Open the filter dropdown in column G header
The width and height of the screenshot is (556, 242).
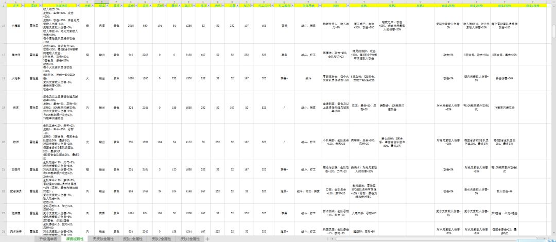coord(135,6)
